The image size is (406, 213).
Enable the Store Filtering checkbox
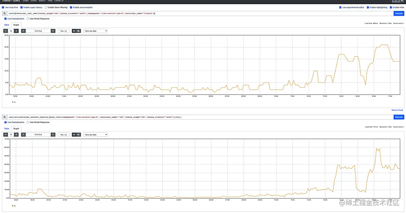(x=46, y=8)
